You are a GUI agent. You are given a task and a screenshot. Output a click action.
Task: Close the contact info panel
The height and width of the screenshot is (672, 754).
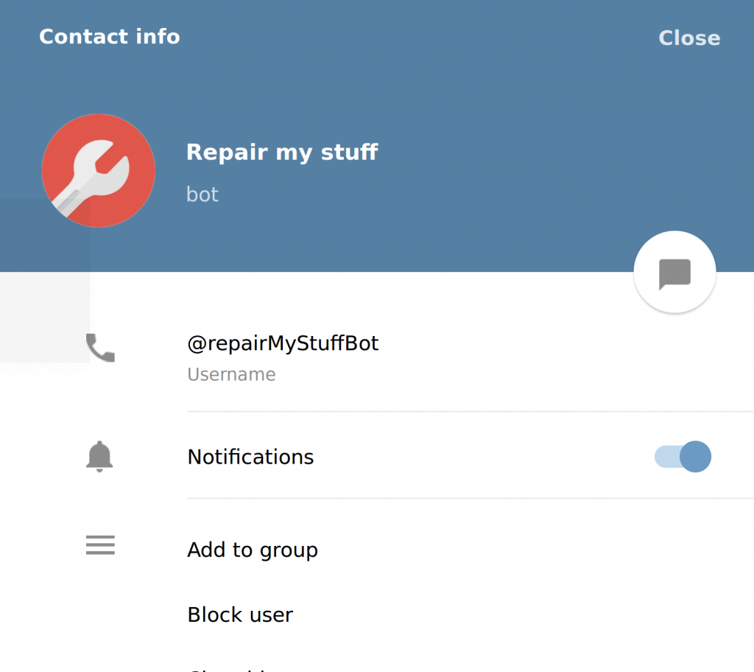[689, 38]
